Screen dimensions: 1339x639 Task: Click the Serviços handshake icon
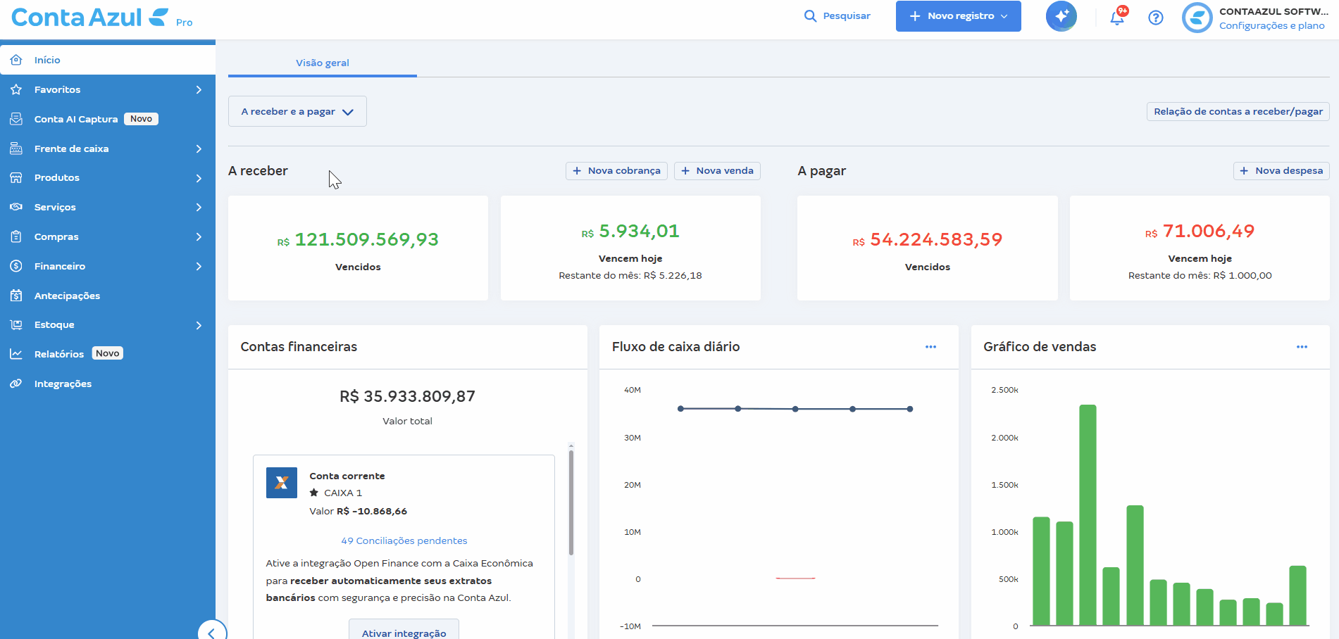16,207
